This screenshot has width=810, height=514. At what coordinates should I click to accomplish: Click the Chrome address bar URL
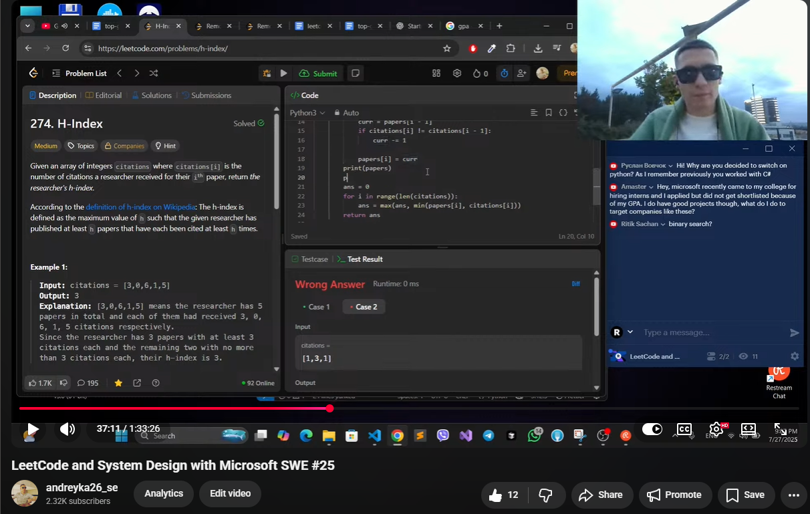(x=162, y=49)
